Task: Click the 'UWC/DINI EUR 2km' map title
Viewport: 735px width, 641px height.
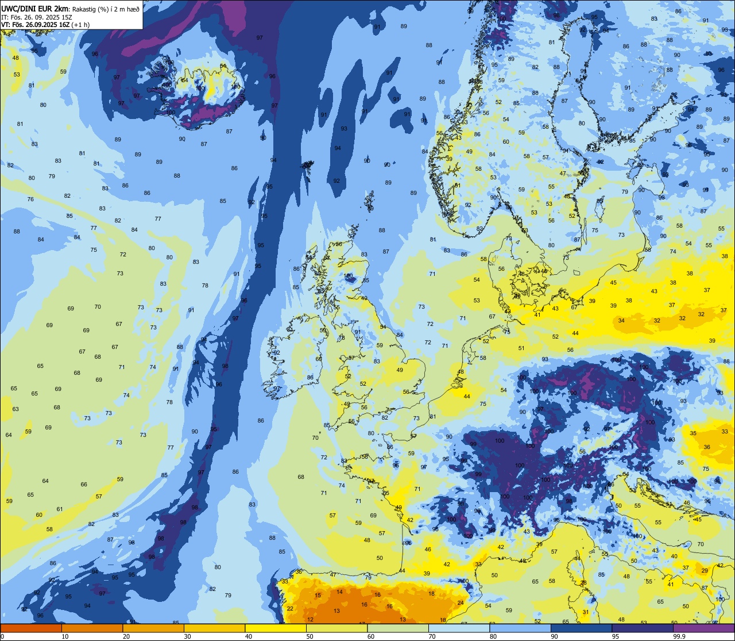Action: point(34,9)
